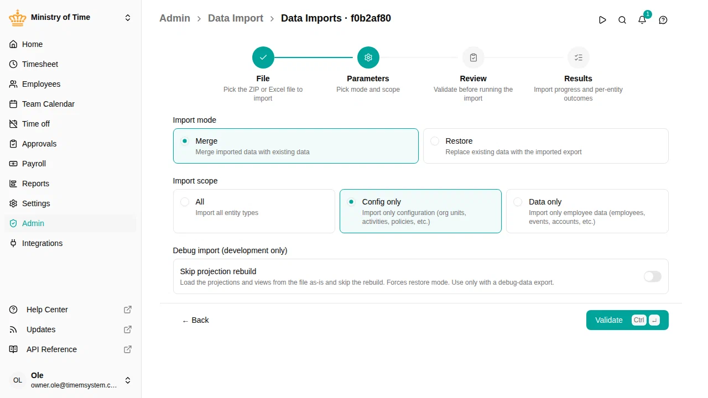Open the Data Import breadcrumb link

(x=236, y=18)
